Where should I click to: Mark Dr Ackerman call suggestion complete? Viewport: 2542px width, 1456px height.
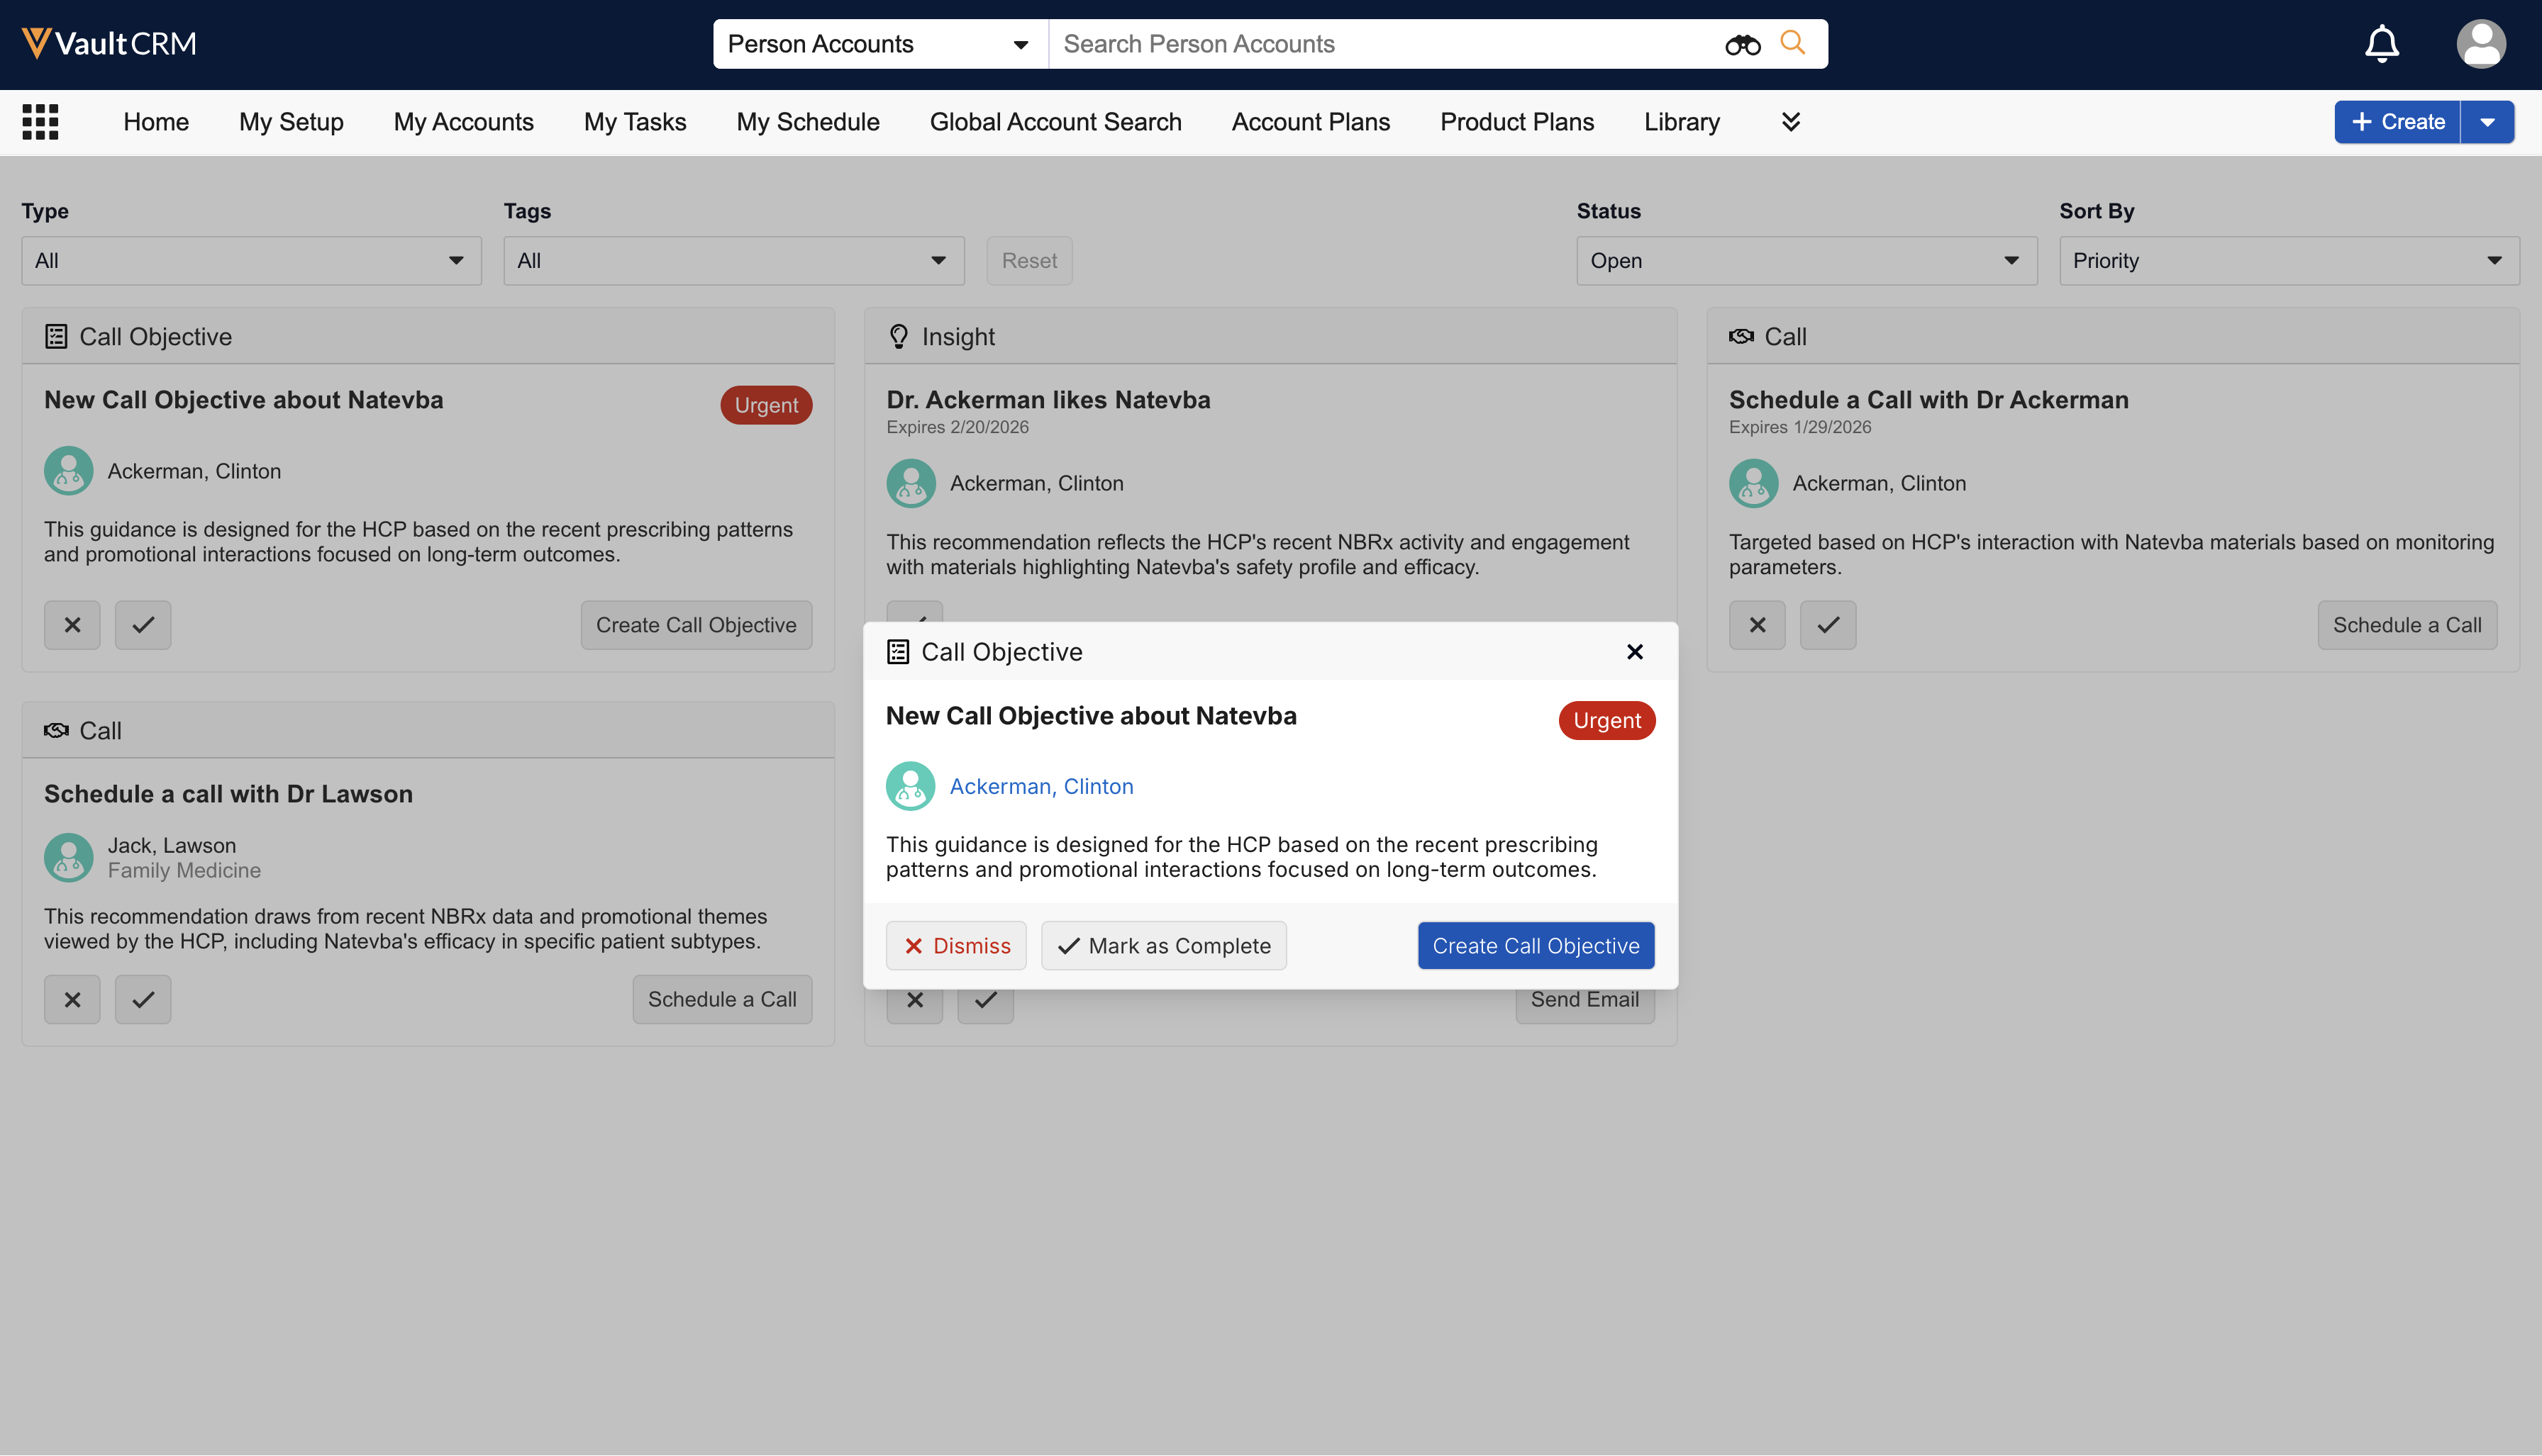(x=1828, y=625)
